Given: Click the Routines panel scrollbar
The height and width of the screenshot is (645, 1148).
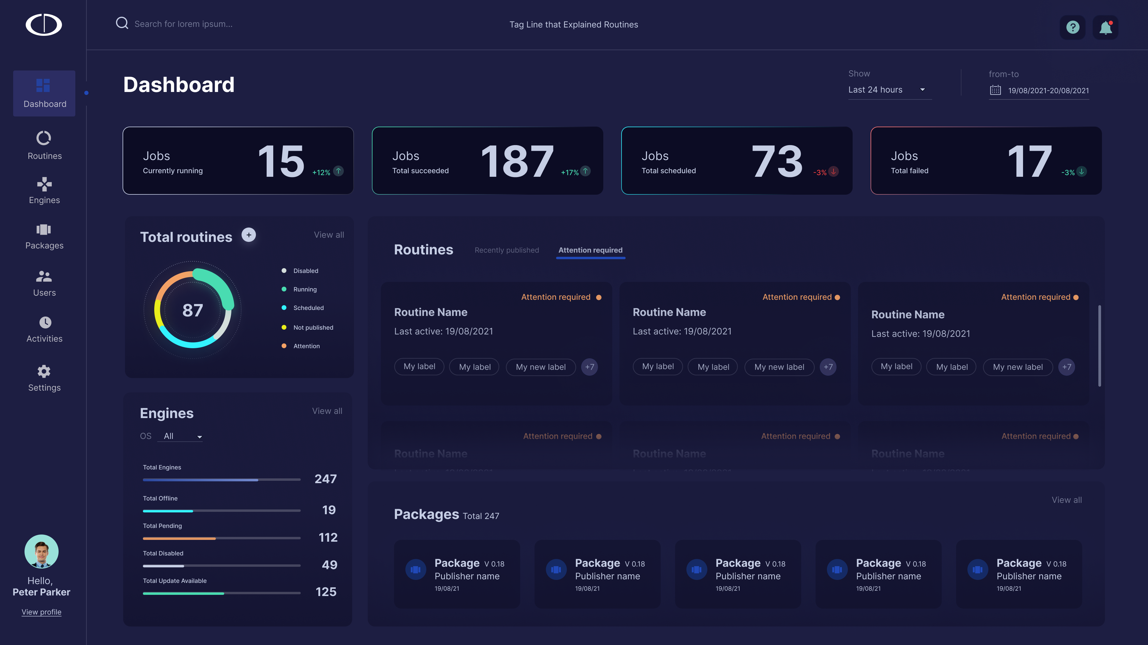Looking at the screenshot, I should pyautogui.click(x=1100, y=345).
